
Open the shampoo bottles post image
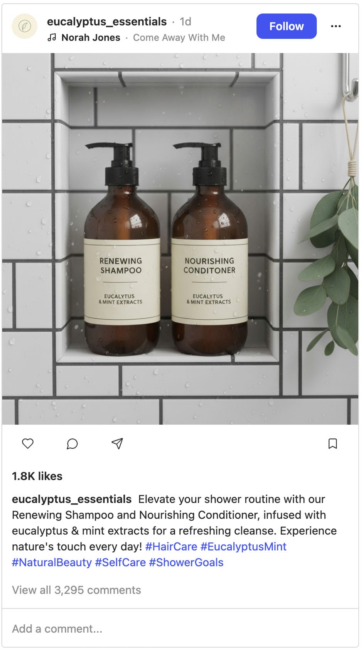(x=180, y=239)
